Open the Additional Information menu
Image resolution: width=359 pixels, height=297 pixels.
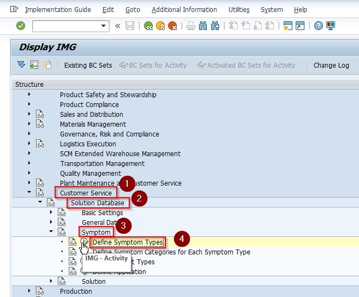coord(184,10)
